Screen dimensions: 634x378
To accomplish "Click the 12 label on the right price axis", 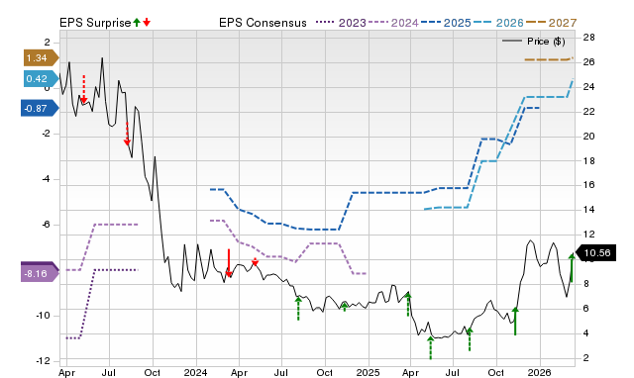I will pyautogui.click(x=589, y=234).
